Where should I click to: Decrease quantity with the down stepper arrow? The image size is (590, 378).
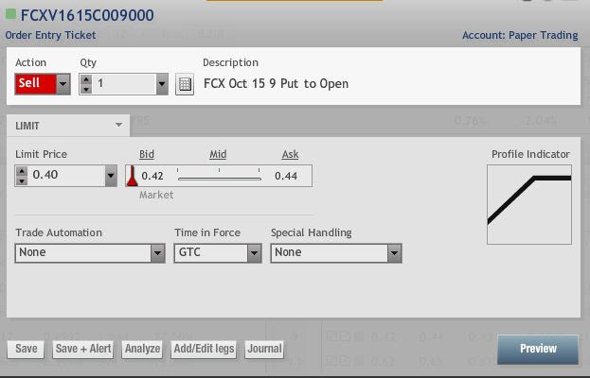pyautogui.click(x=86, y=89)
